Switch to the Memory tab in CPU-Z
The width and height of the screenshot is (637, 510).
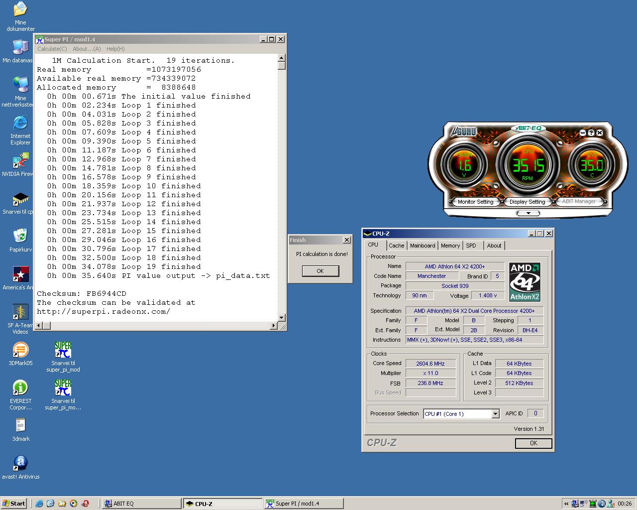(x=450, y=246)
